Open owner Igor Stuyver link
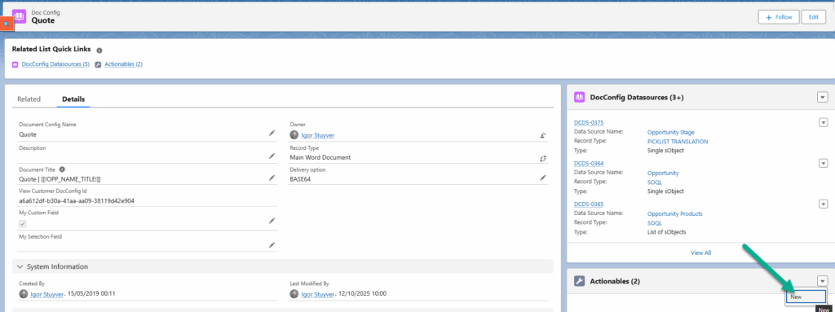 point(317,135)
